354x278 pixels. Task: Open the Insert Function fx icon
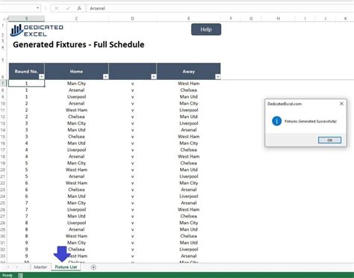pos(79,8)
